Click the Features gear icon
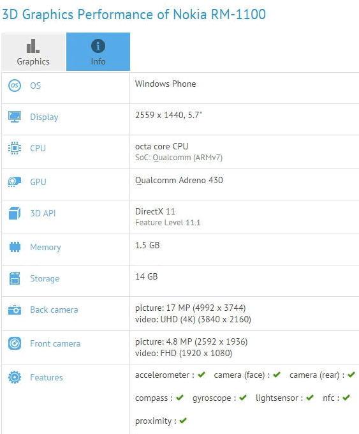Image resolution: width=359 pixels, height=434 pixels. click(x=15, y=377)
